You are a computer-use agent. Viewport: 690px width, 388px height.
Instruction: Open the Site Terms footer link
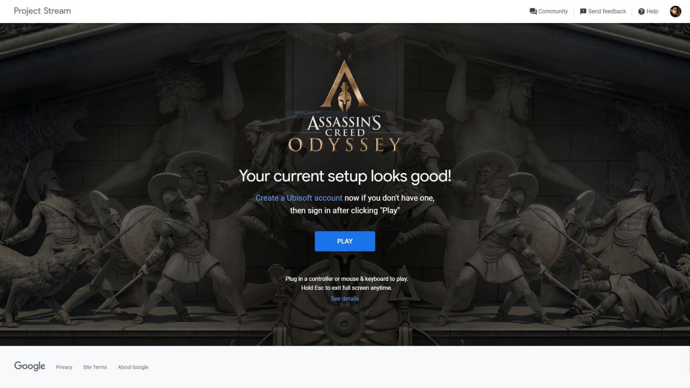[x=95, y=367]
